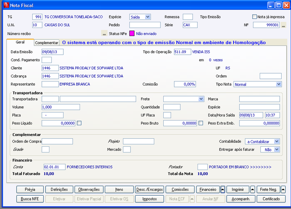Click the Impostos button
This screenshot has height=209, width=291.
150,199
